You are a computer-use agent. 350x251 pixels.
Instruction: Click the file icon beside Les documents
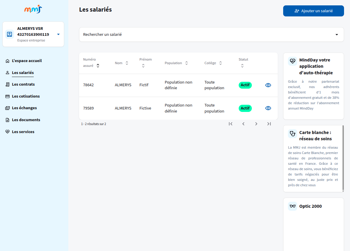(x=7, y=120)
